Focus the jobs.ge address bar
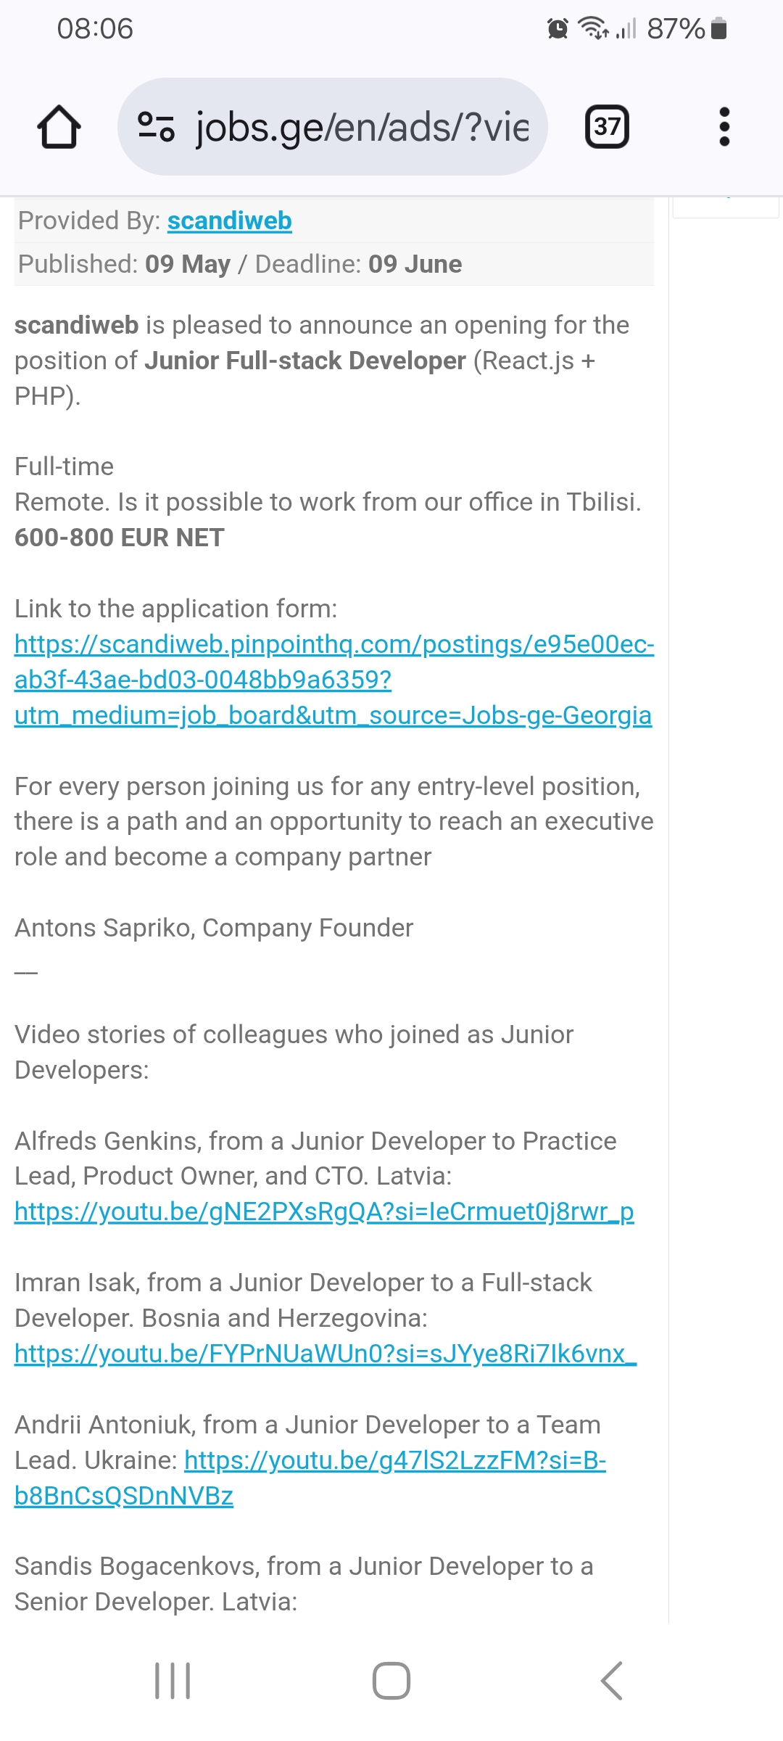The image size is (783, 1741). point(361,127)
